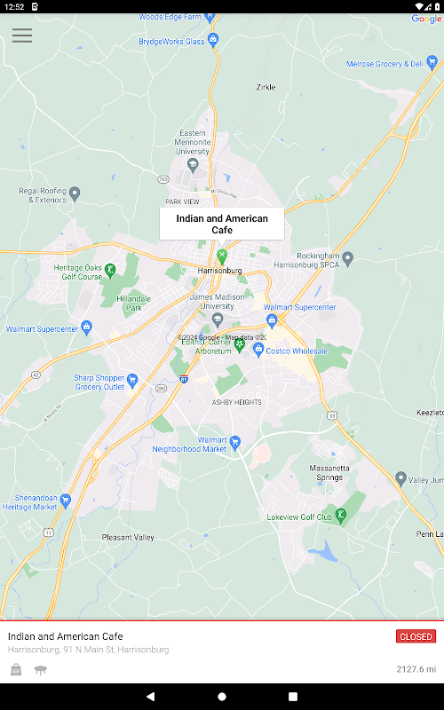This screenshot has height=710, width=444.
Task: Select the Rockingham Harrisonburg SPCA pin
Action: [347, 259]
